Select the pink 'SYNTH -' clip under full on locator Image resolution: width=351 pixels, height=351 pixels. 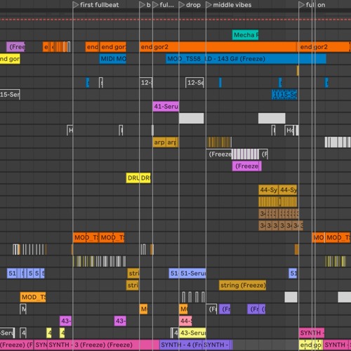(312, 333)
